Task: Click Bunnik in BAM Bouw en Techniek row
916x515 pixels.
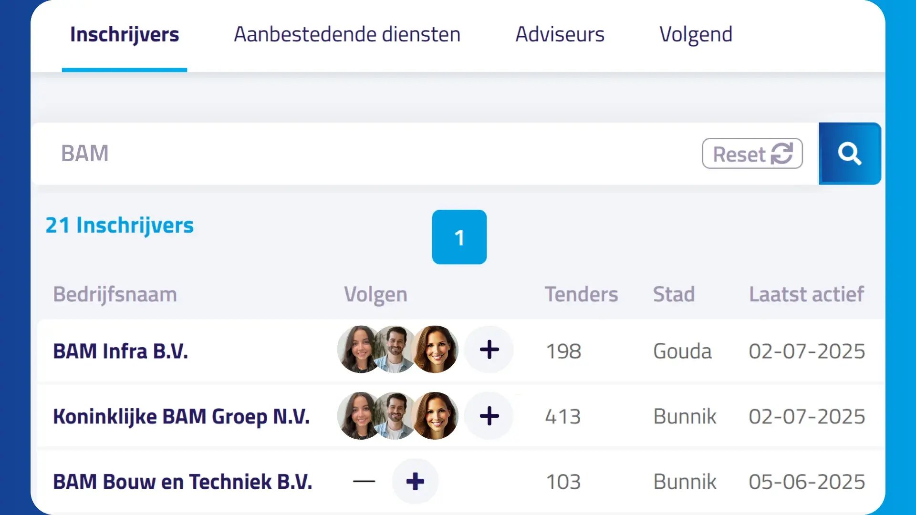Action: click(685, 482)
